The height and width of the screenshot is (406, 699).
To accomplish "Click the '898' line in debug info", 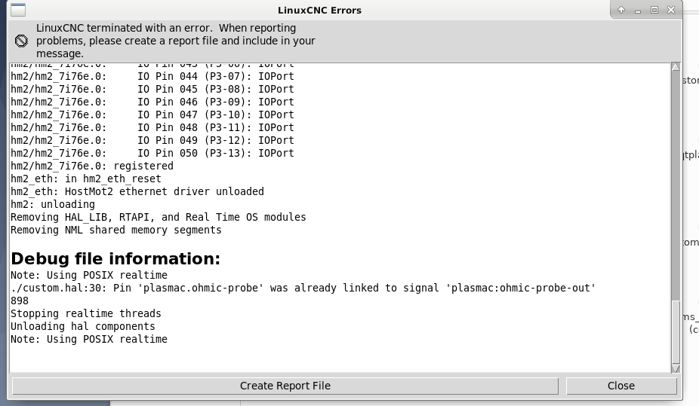I will tap(20, 301).
